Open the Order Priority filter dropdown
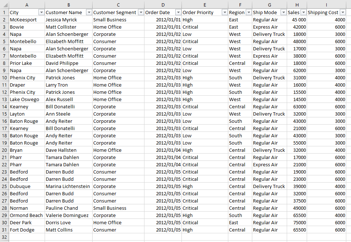 coord(225,13)
